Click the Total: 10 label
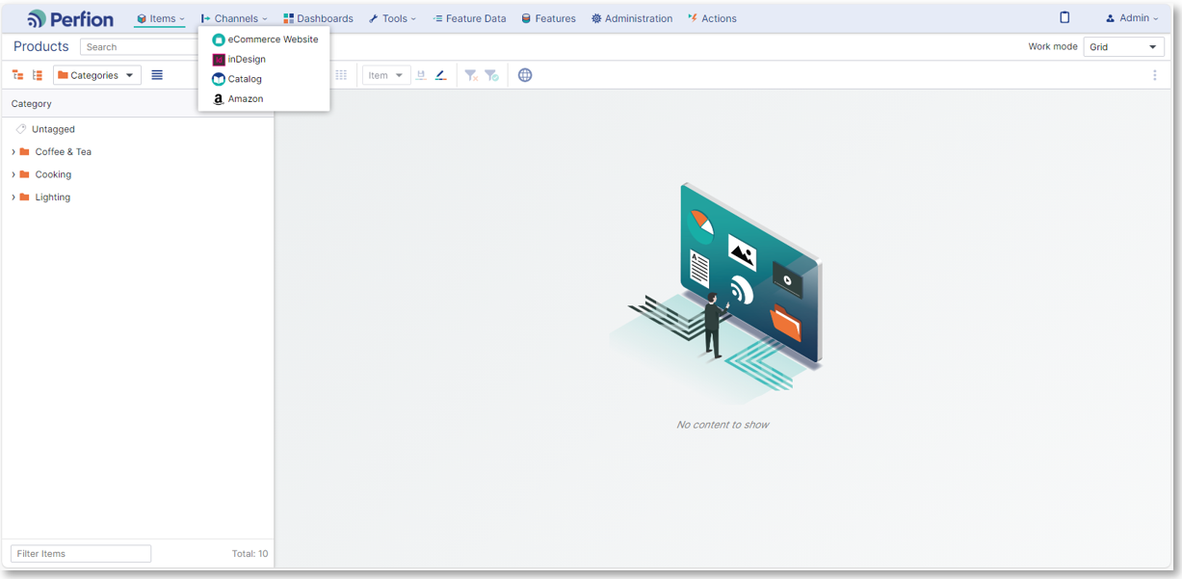The height and width of the screenshot is (579, 1182). pos(250,554)
